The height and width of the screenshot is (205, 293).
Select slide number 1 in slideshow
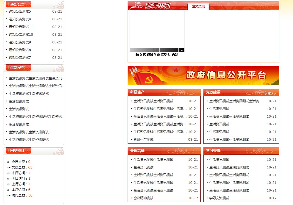pos(156,50)
